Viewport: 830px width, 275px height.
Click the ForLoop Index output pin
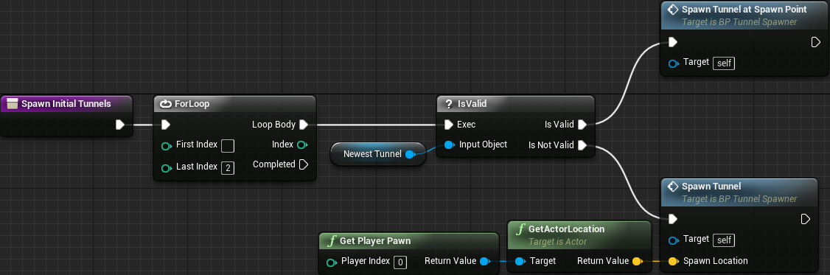(303, 145)
